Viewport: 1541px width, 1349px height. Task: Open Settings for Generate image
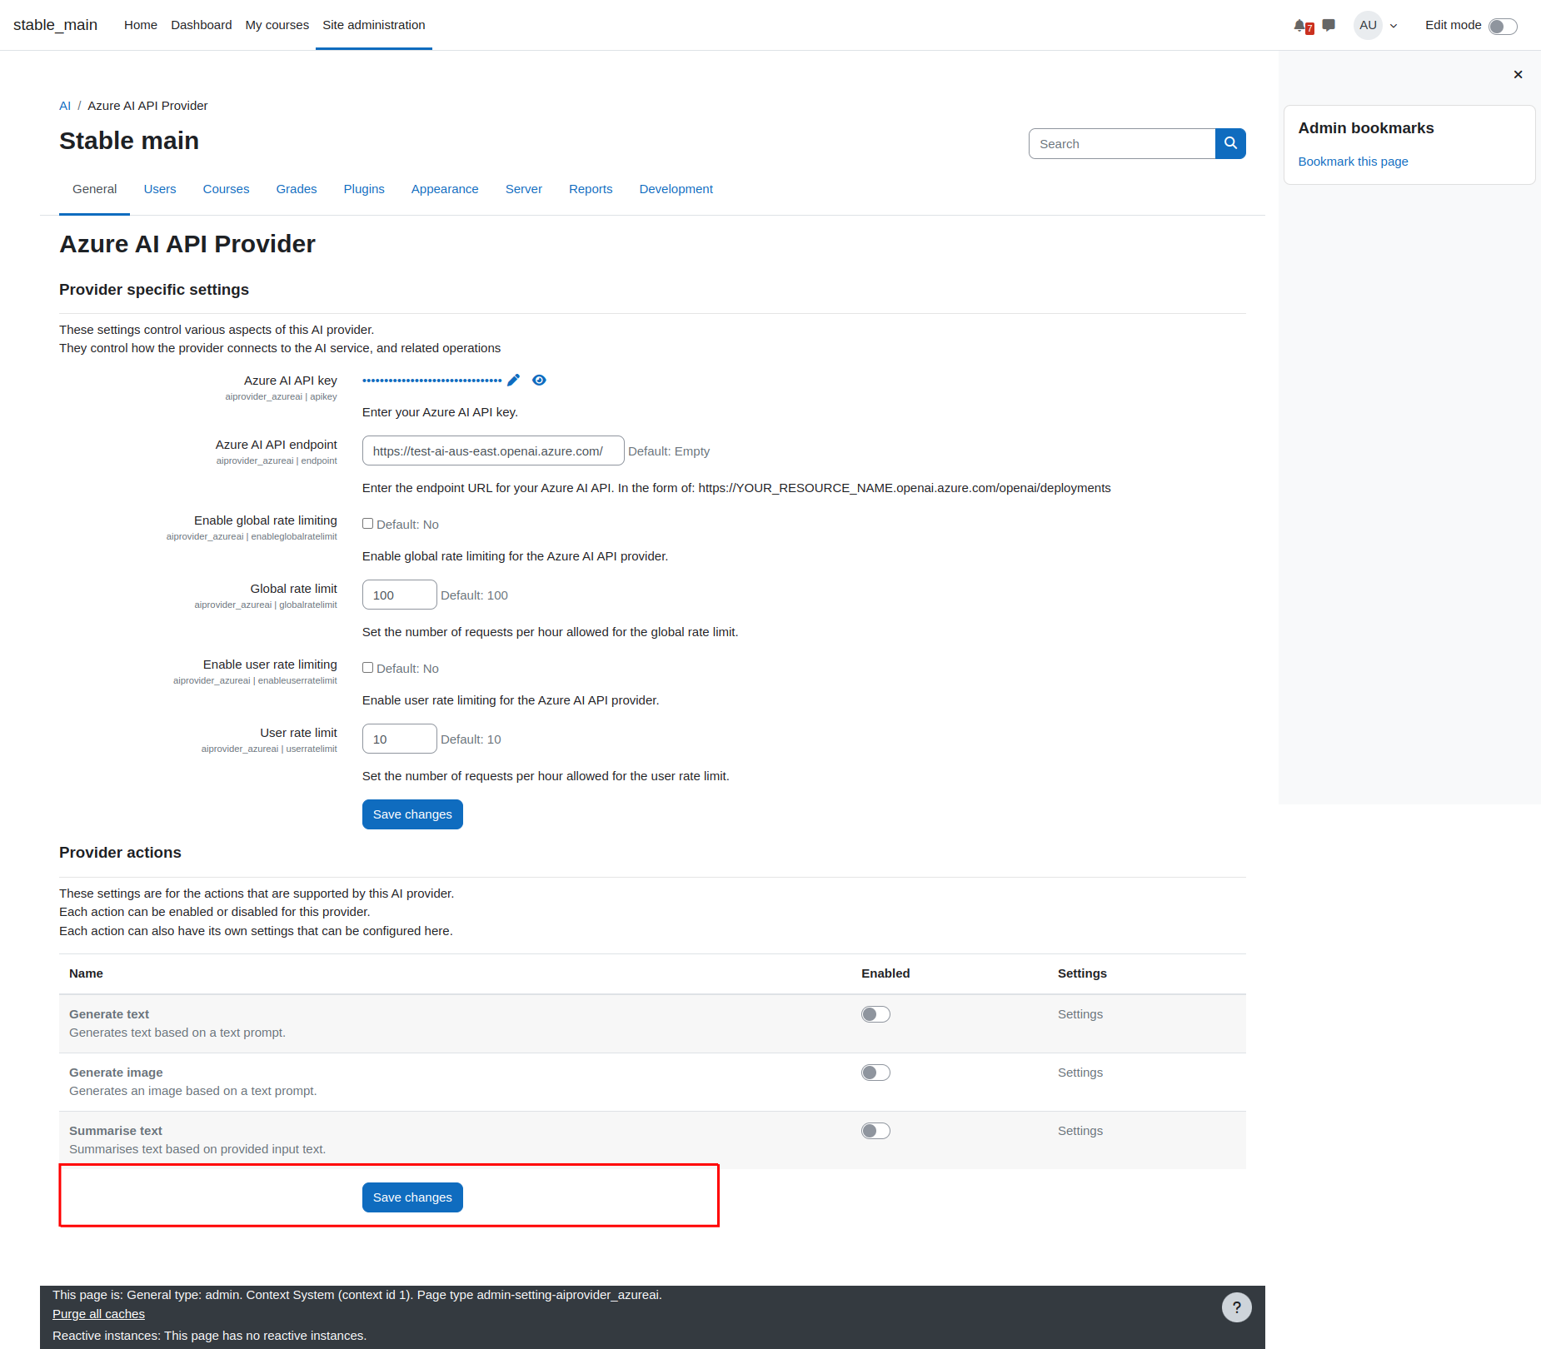point(1080,1073)
